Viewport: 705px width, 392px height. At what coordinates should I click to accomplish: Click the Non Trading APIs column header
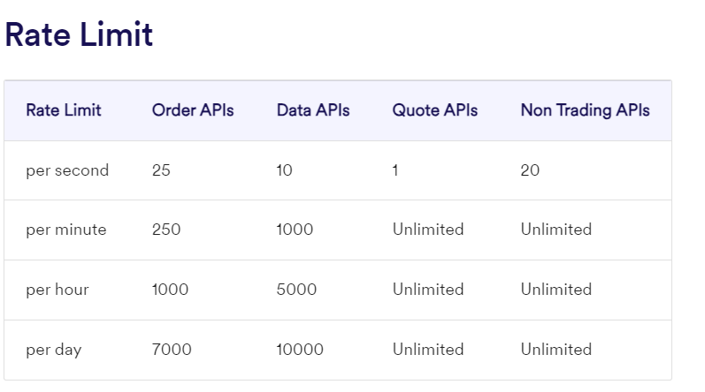click(x=585, y=110)
